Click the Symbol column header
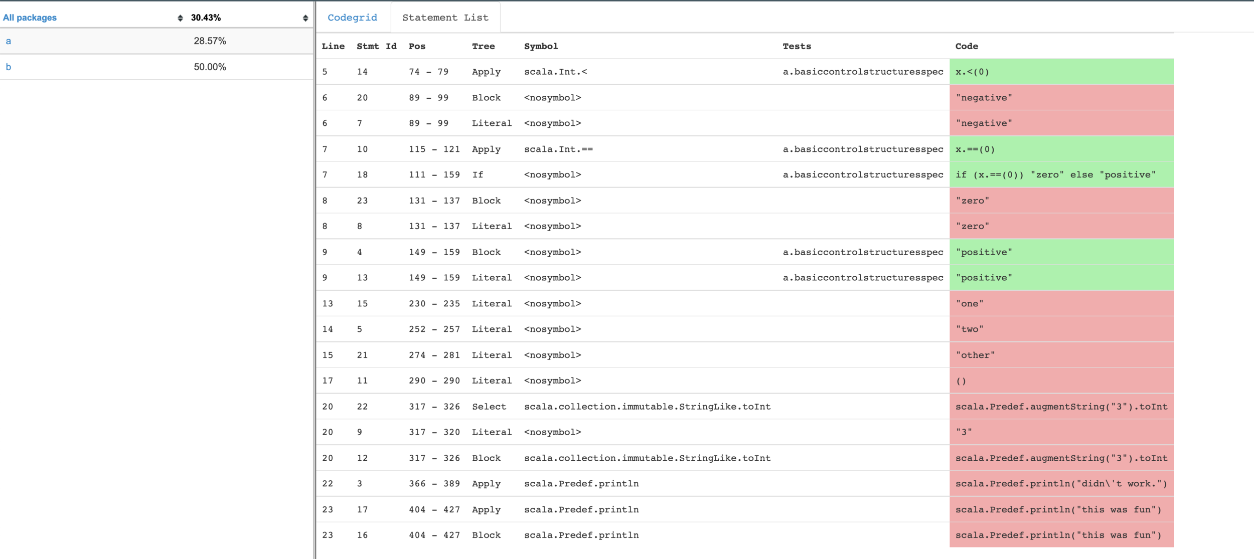The image size is (1254, 559). pos(541,46)
